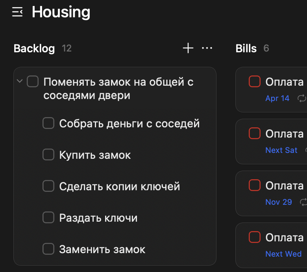The width and height of the screenshot is (307, 272).
Task: Select the Bills section header
Action: pyautogui.click(x=246, y=48)
